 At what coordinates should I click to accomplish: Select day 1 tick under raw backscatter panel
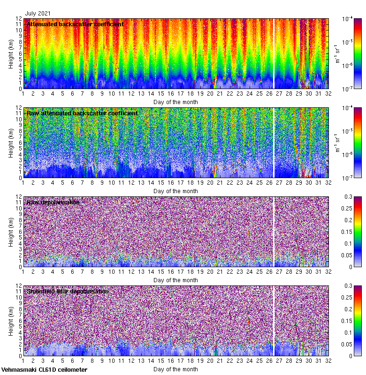pyautogui.click(x=23, y=183)
